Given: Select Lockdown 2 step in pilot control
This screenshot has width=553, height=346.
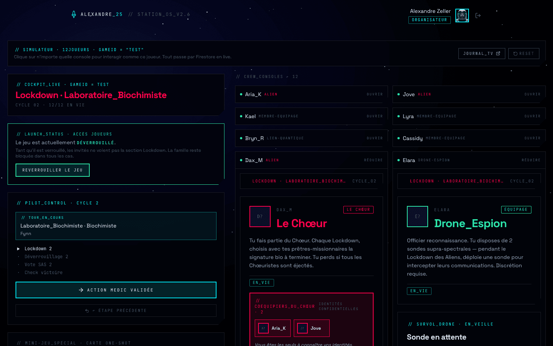Looking at the screenshot, I should click(x=38, y=249).
